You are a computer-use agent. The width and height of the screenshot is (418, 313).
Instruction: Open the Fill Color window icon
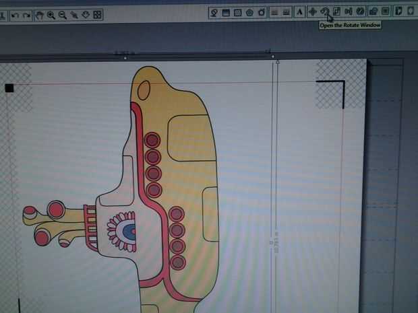[x=214, y=13]
